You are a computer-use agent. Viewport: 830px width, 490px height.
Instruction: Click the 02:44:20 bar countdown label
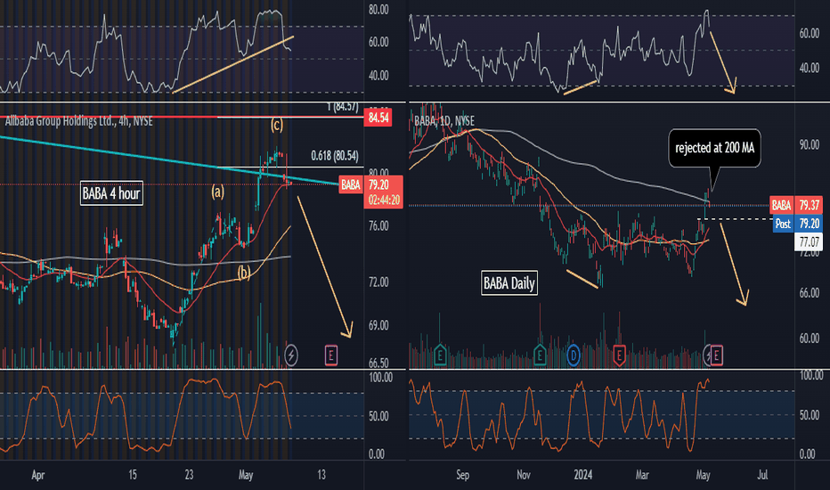[x=384, y=200]
